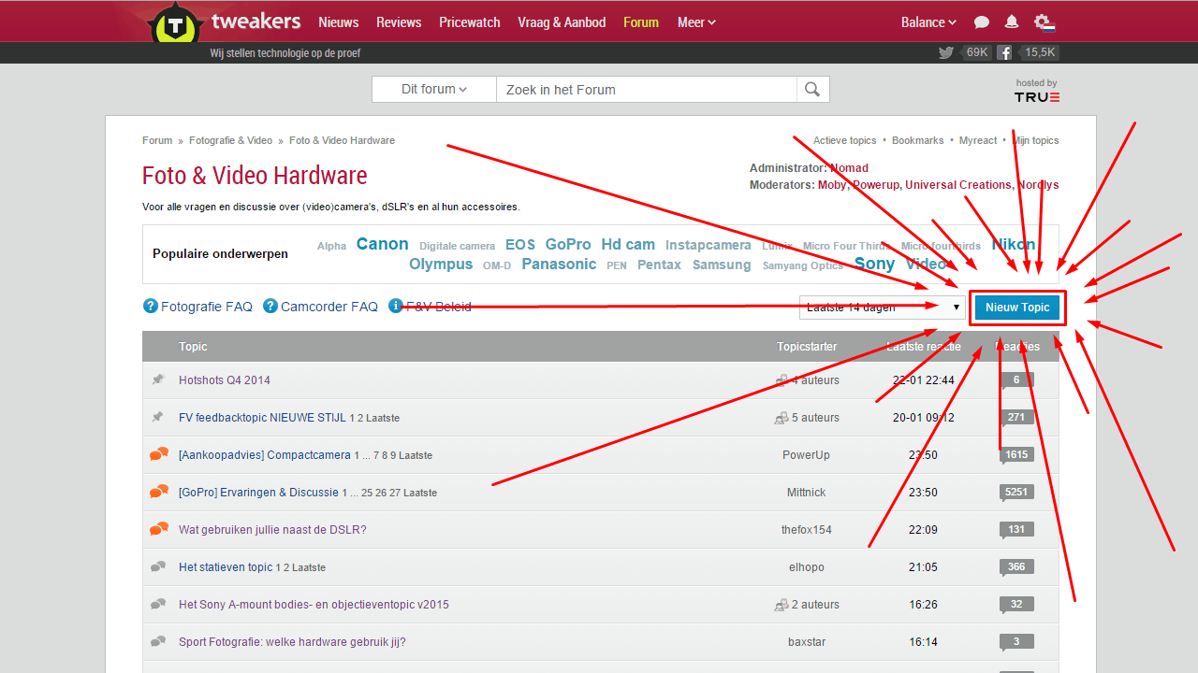Open [GoPro] Ervaringen & Discussie topic
This screenshot has height=673, width=1198.
[x=258, y=493]
